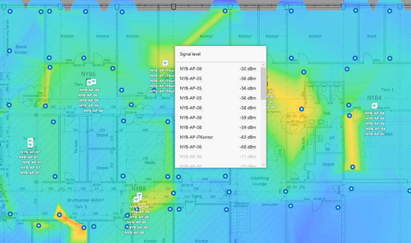The image size is (411, 243).
Task: Select the topmost NYB-AP-05 -56 dBm row
Action: point(218,79)
